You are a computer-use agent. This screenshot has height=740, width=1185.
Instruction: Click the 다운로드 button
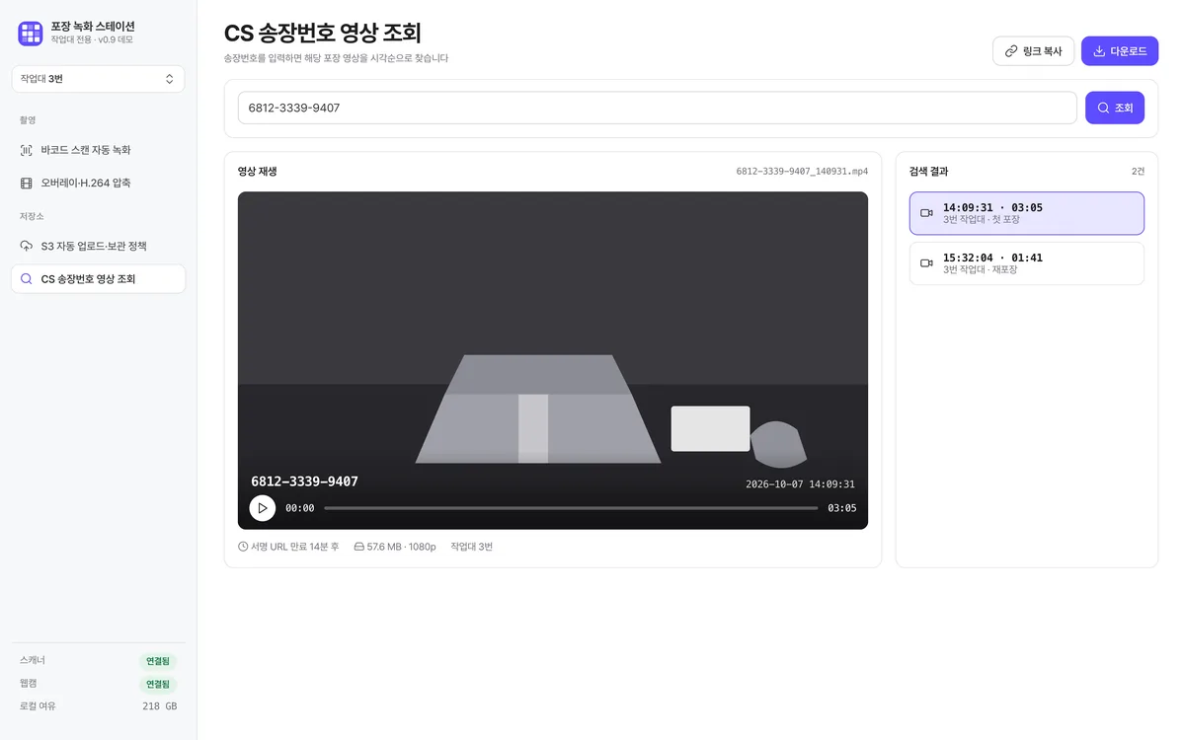[1120, 51]
